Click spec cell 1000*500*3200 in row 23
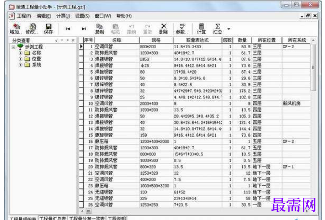 click(156, 186)
